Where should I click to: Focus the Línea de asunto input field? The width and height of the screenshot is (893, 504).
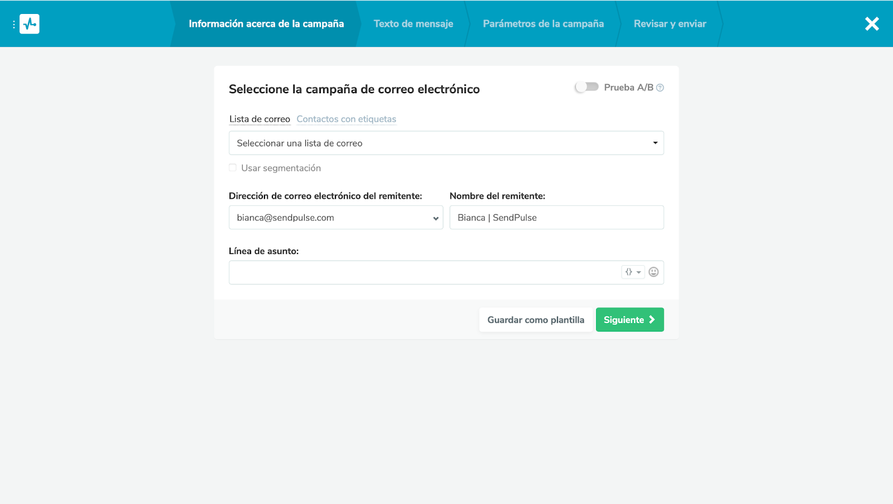tap(424, 272)
